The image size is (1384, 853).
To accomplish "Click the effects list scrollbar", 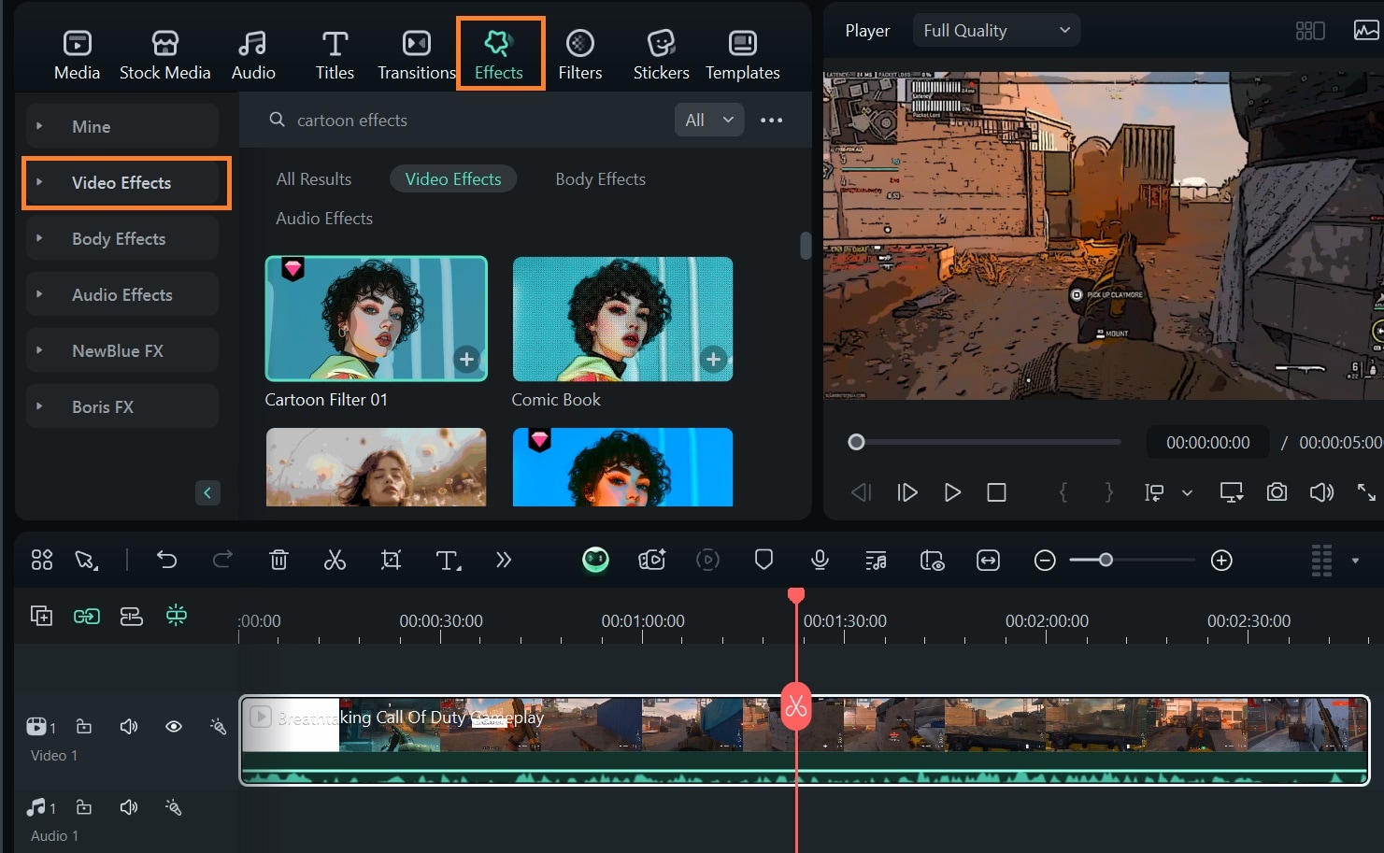I will (x=806, y=246).
